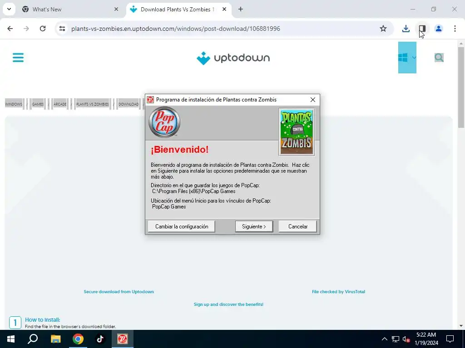Close the What's New tab
This screenshot has width=465, height=348.
pyautogui.click(x=116, y=9)
